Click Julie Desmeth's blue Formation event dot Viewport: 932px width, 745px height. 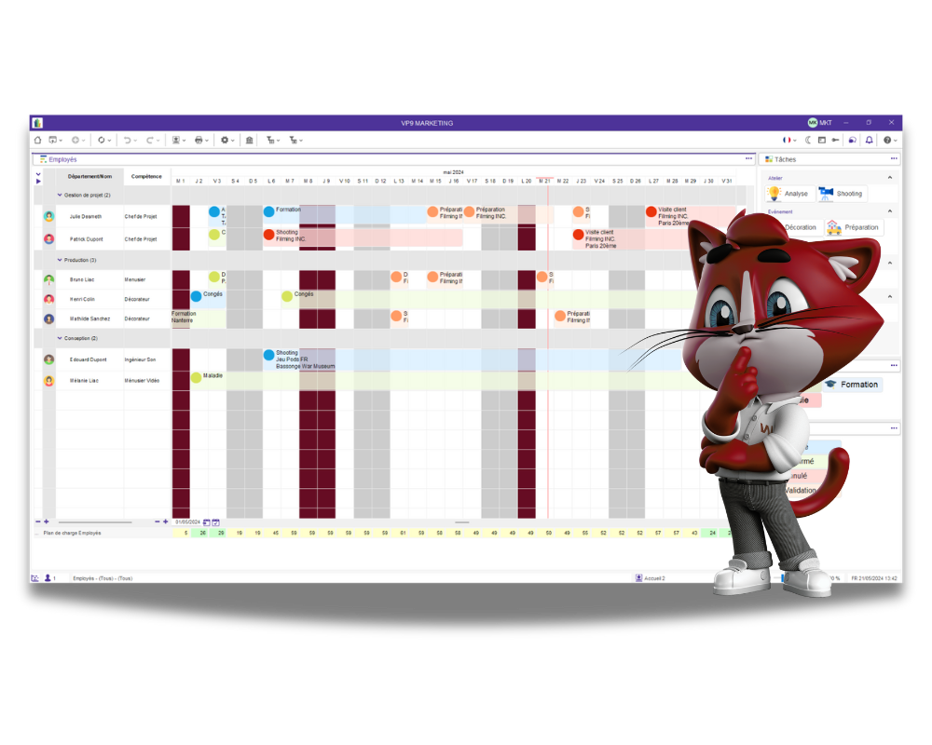pos(268,210)
